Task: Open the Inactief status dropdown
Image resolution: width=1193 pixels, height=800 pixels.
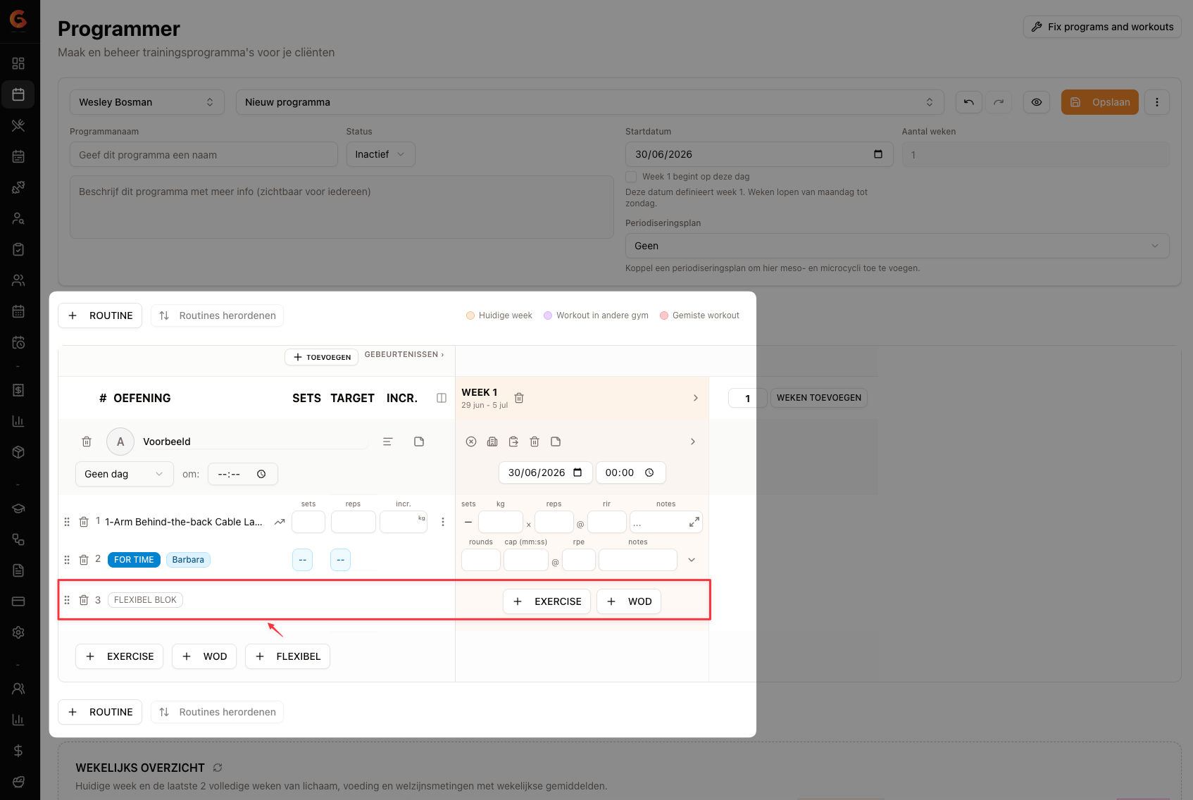Action: pos(380,154)
